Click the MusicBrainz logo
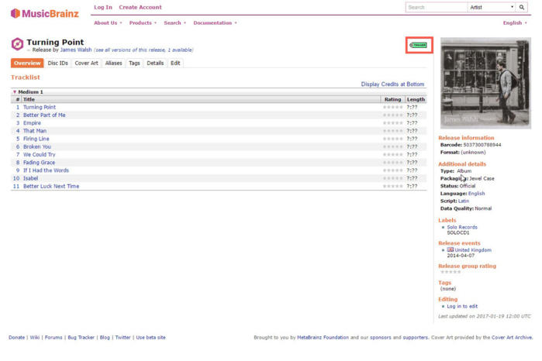 click(45, 13)
